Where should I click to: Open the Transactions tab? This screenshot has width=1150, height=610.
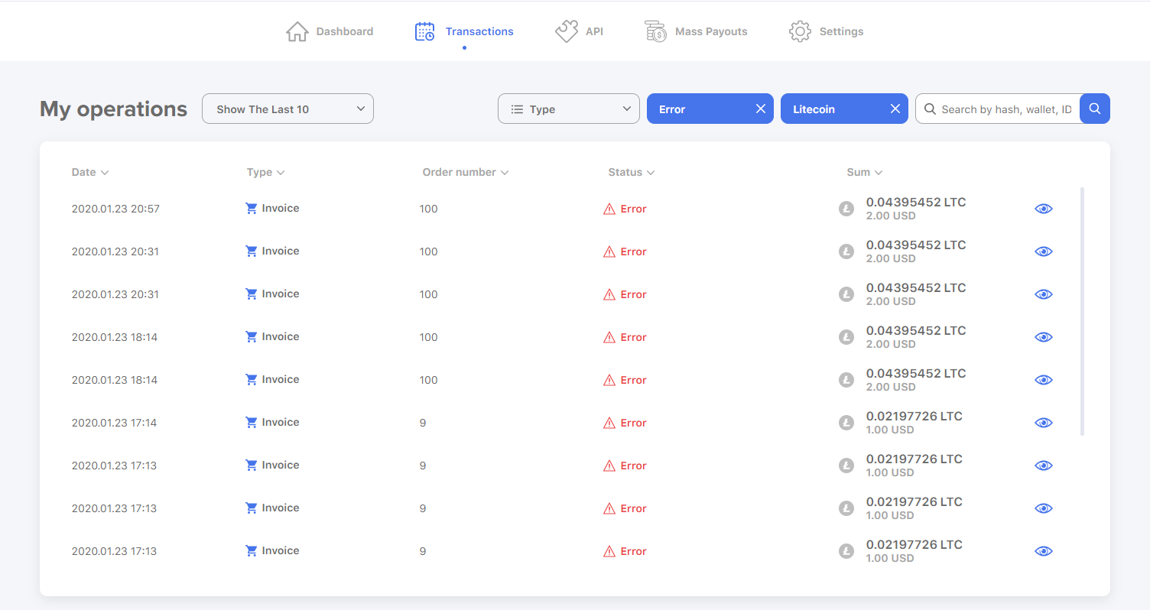click(464, 31)
